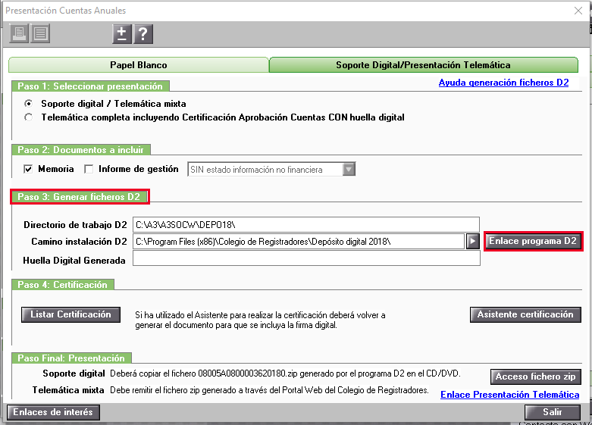Switch to the Papel Blanco tab
Image resolution: width=592 pixels, height=425 pixels.
(x=139, y=65)
